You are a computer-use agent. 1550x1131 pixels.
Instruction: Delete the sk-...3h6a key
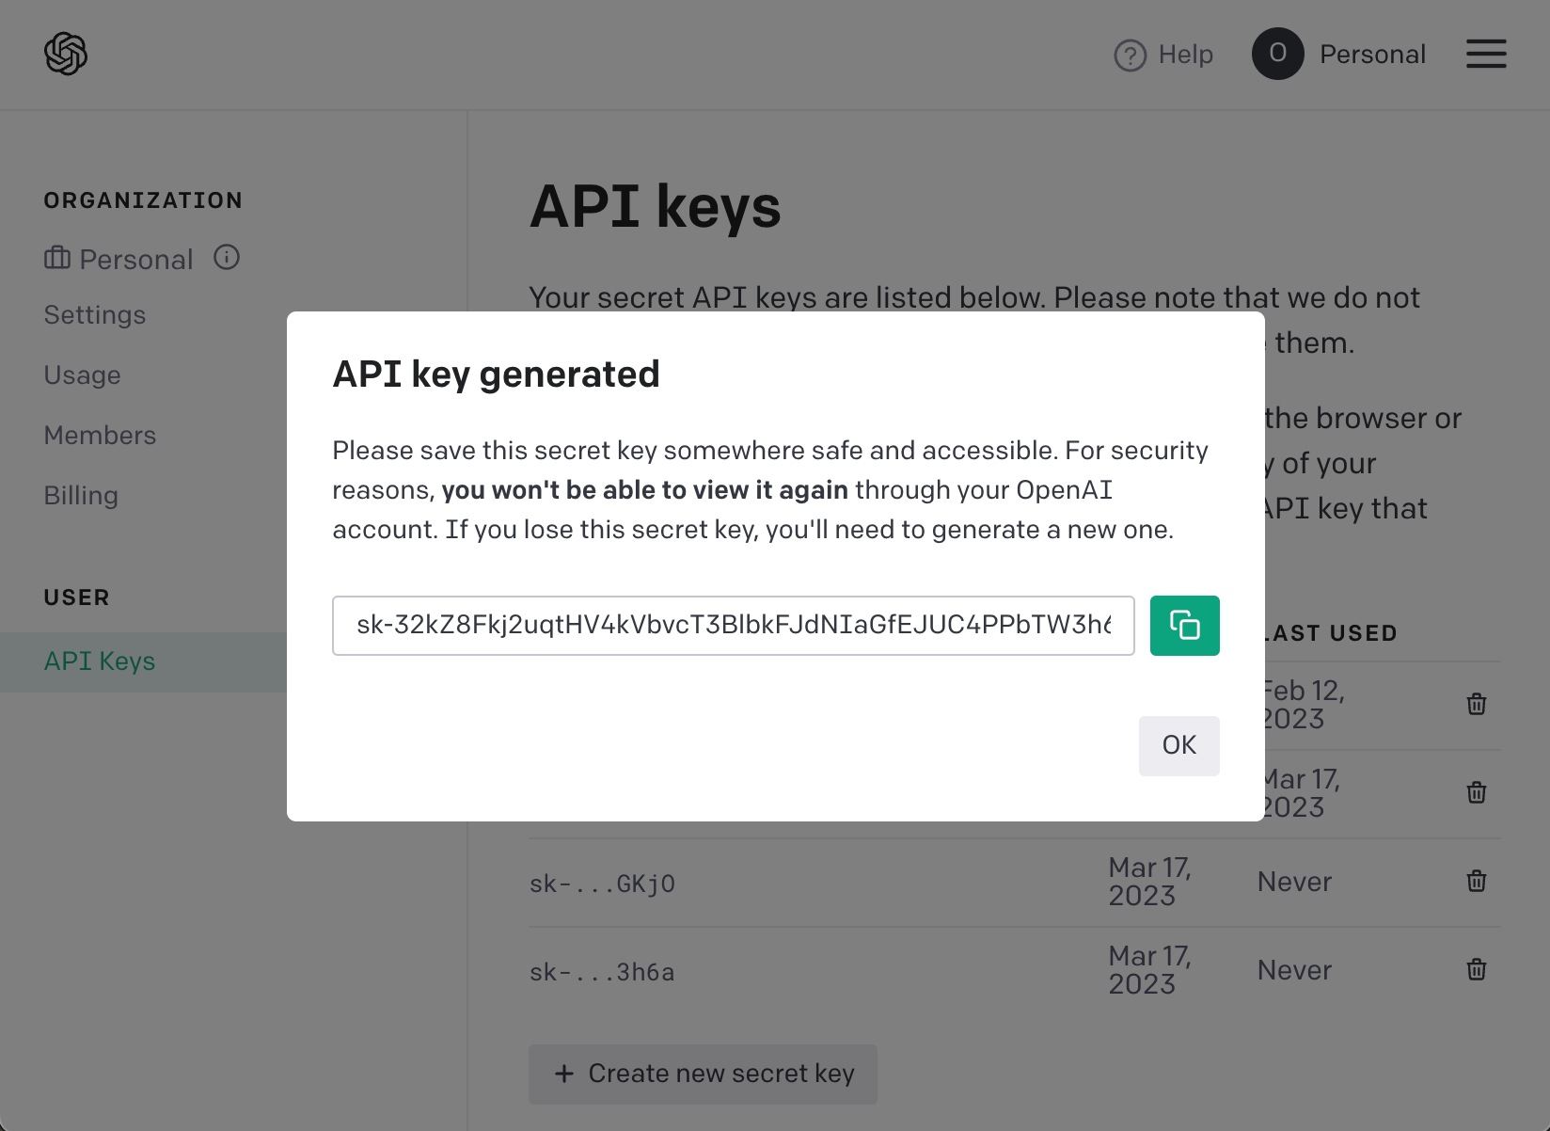click(1477, 969)
